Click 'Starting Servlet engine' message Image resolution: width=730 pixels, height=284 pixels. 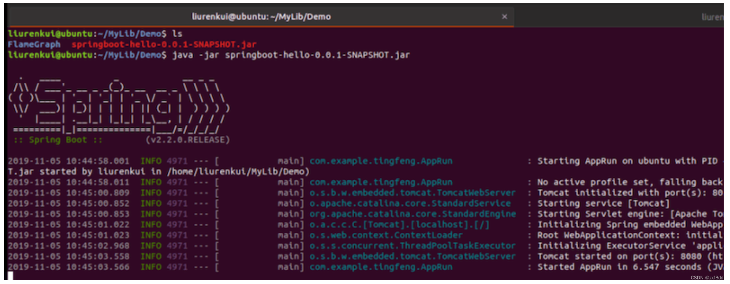[630, 214]
